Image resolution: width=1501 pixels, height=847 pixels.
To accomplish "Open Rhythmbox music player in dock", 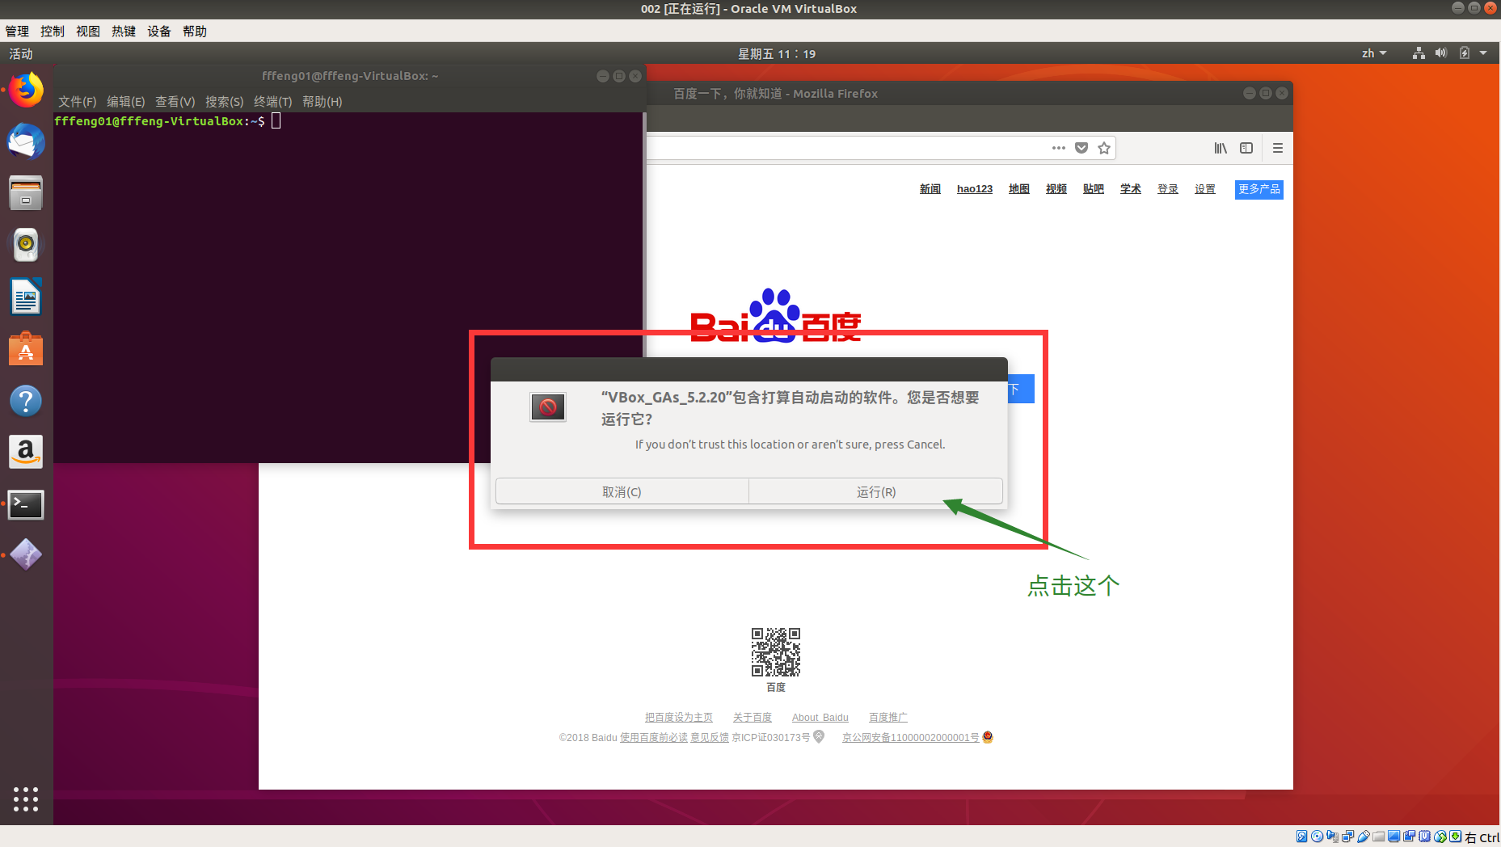I will pyautogui.click(x=26, y=245).
